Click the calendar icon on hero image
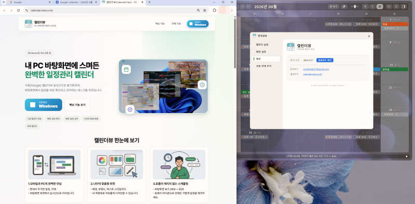Image resolution: width=415 pixels, height=204 pixels. (x=126, y=70)
